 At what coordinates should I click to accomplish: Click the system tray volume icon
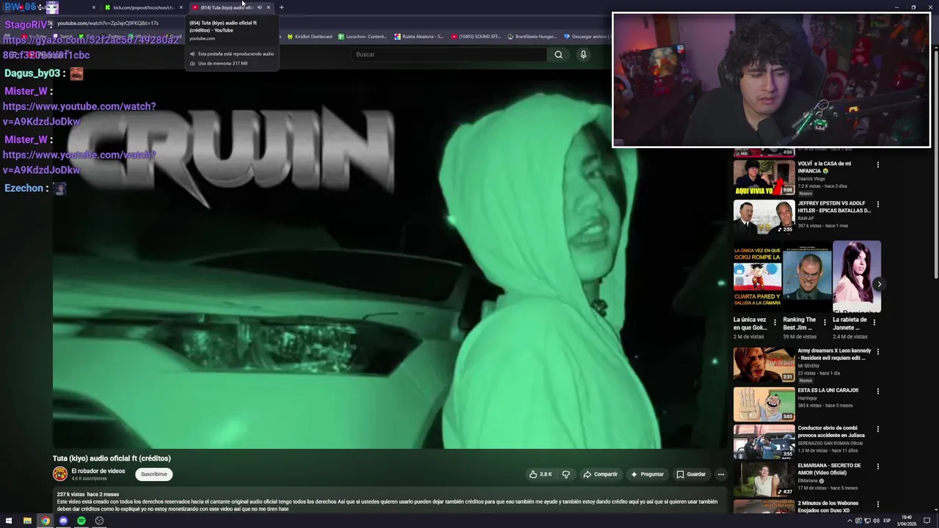pos(876,521)
